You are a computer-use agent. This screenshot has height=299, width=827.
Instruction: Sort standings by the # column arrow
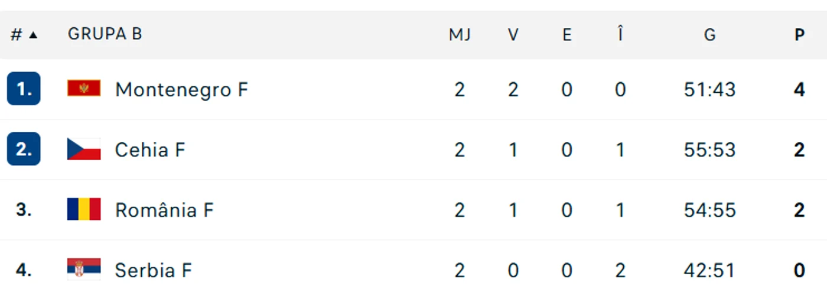click(x=33, y=35)
